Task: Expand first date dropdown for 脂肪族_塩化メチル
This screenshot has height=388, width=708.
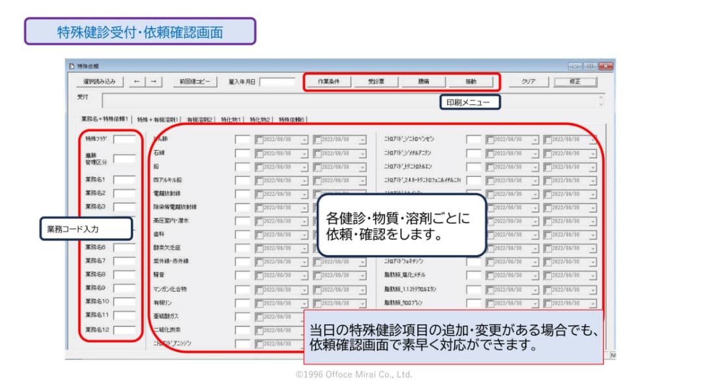Action: [535, 275]
